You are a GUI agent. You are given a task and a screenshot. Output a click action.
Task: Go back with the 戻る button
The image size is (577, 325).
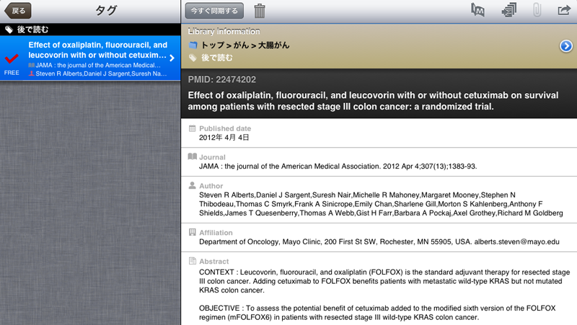[17, 11]
